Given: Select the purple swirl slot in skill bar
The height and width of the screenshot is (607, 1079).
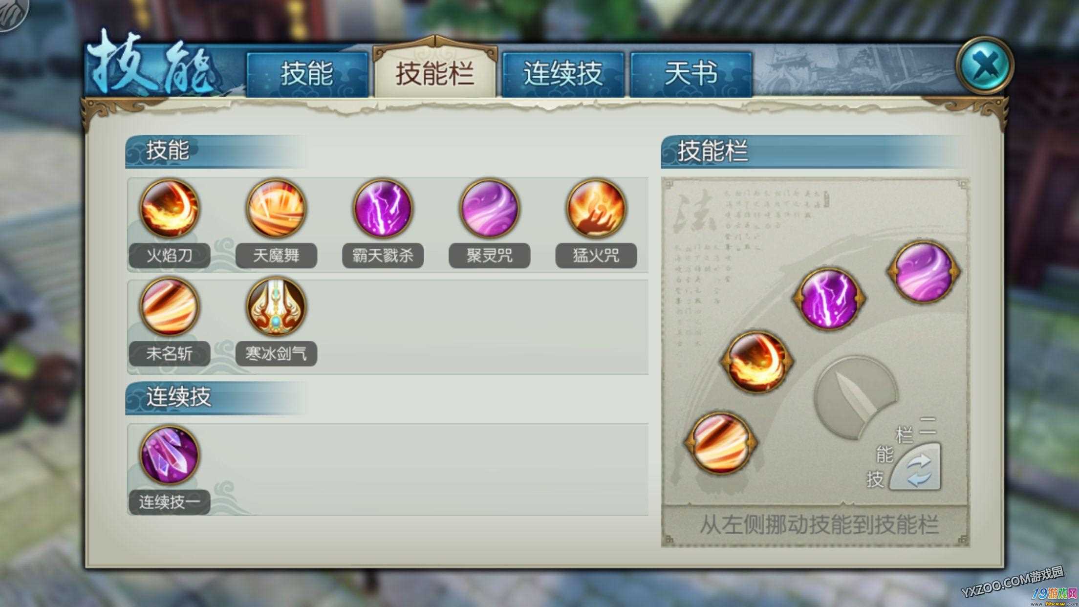Looking at the screenshot, I should [924, 272].
